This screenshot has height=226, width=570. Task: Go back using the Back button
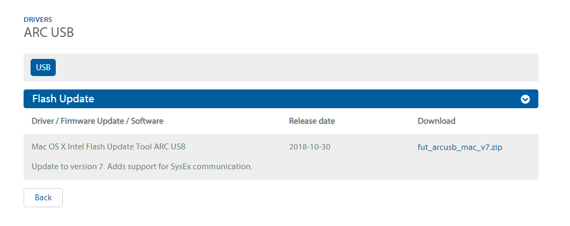(x=43, y=198)
